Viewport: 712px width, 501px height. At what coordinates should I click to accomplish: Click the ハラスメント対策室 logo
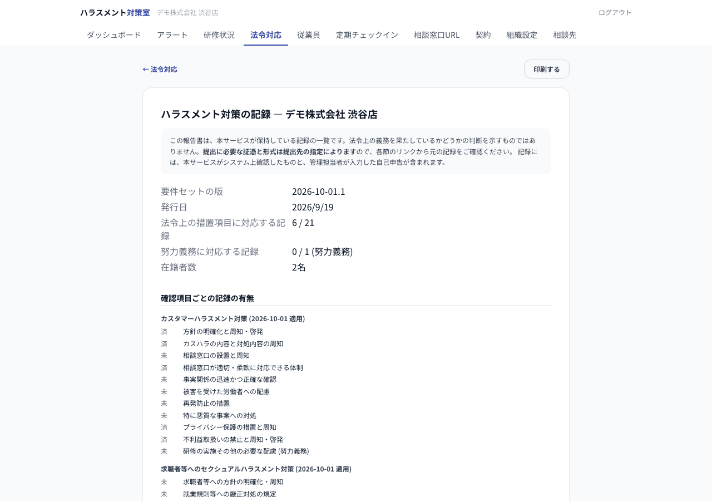tap(115, 12)
